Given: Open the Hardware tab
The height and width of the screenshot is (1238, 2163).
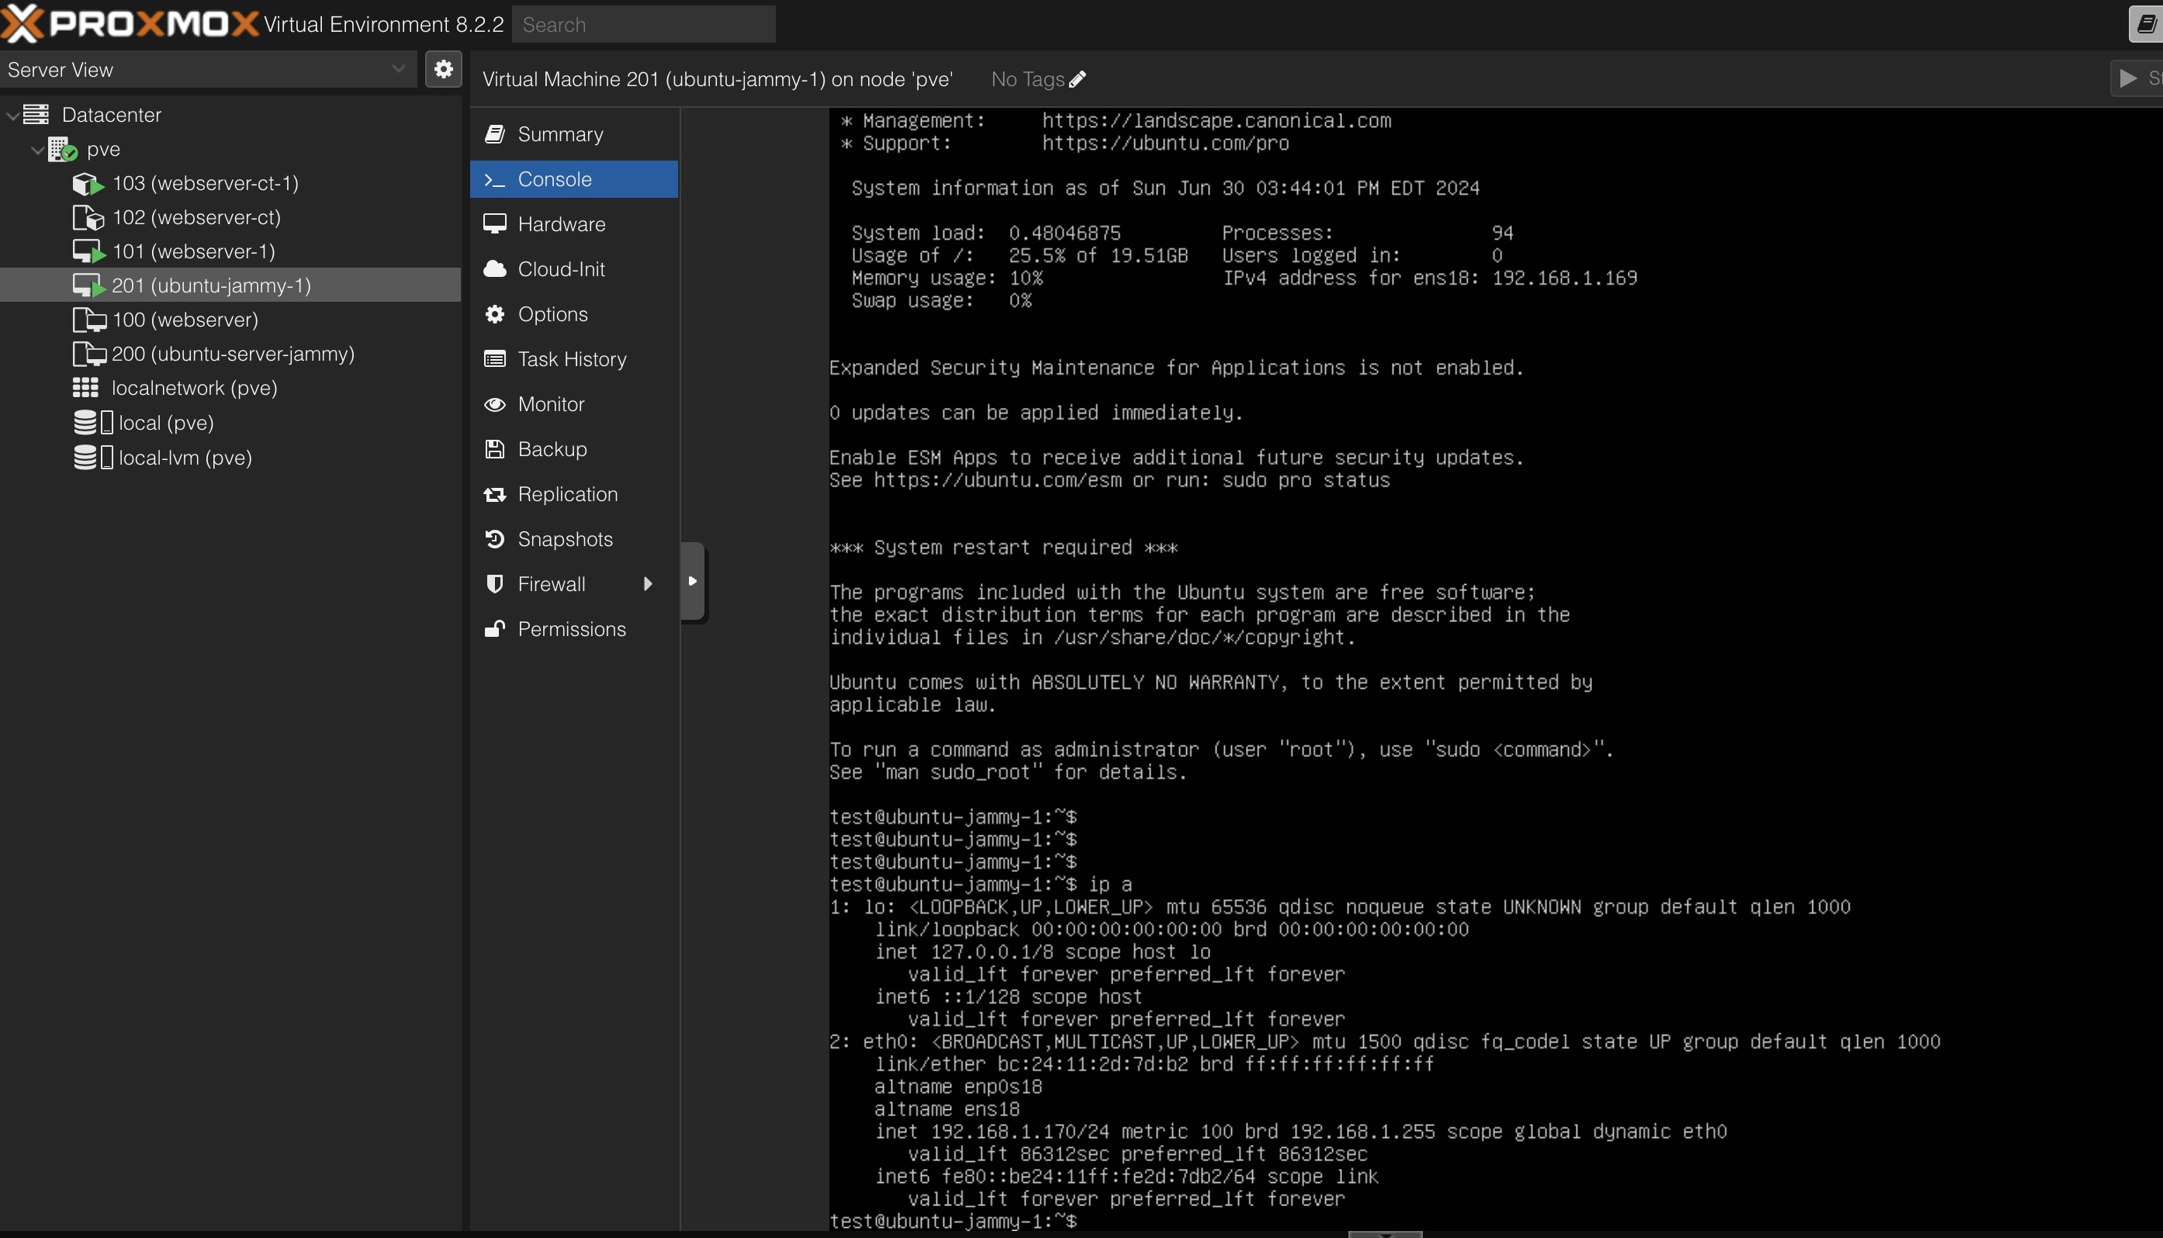Looking at the screenshot, I should (574, 224).
